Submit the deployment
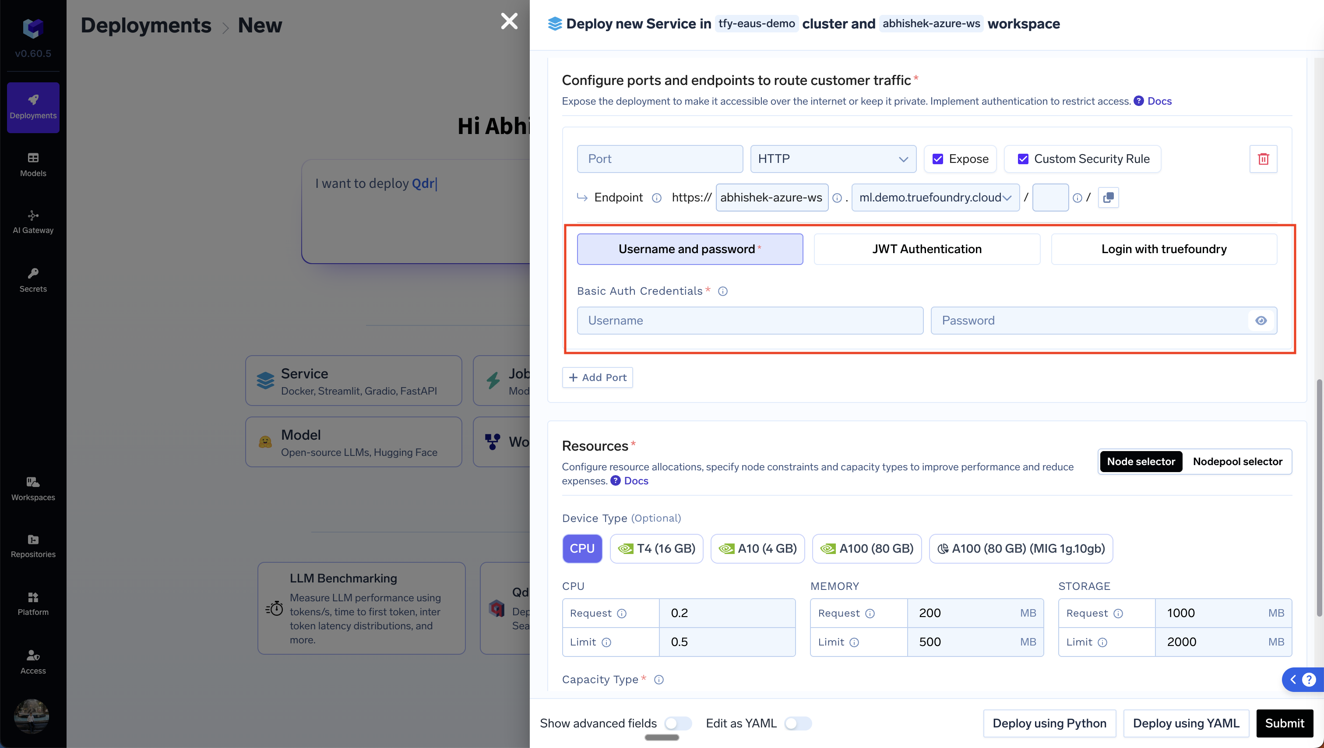The height and width of the screenshot is (748, 1324). pos(1285,723)
